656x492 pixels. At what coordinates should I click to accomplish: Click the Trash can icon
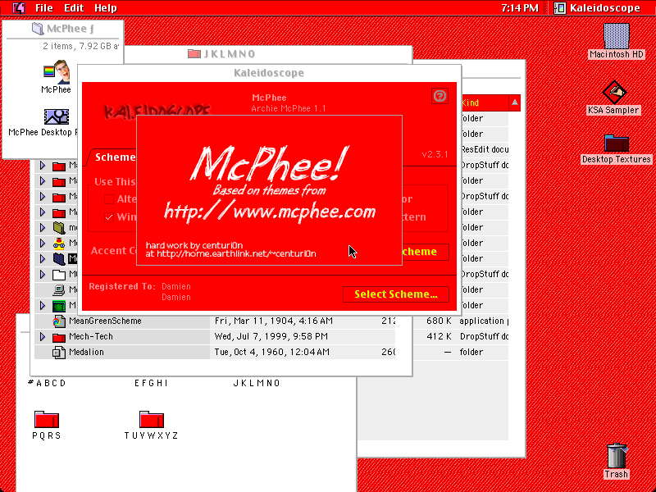click(x=617, y=456)
